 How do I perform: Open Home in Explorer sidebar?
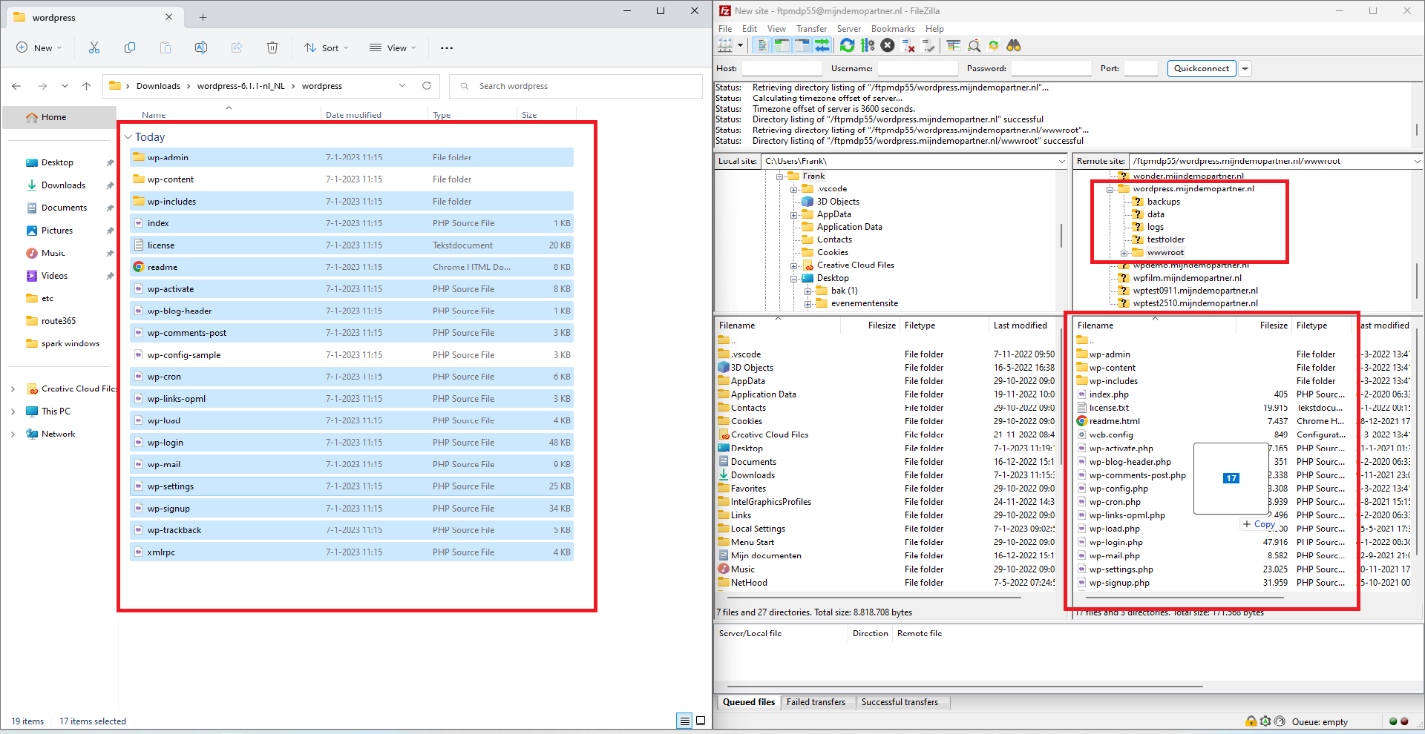coord(58,117)
